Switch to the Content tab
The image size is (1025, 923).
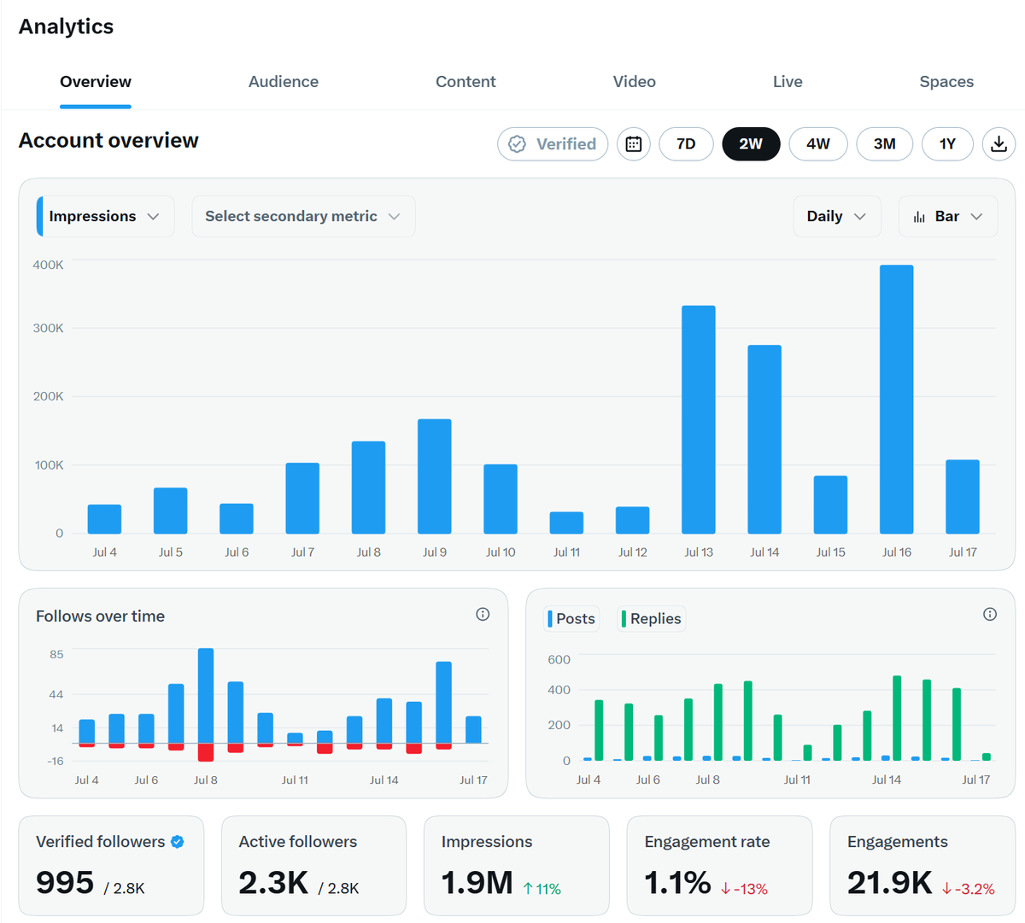tap(466, 82)
